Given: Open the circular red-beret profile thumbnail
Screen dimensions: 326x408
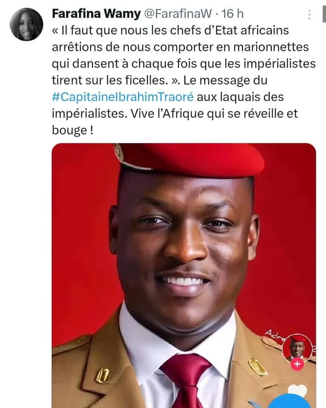Looking at the screenshot, I should pos(297,348).
